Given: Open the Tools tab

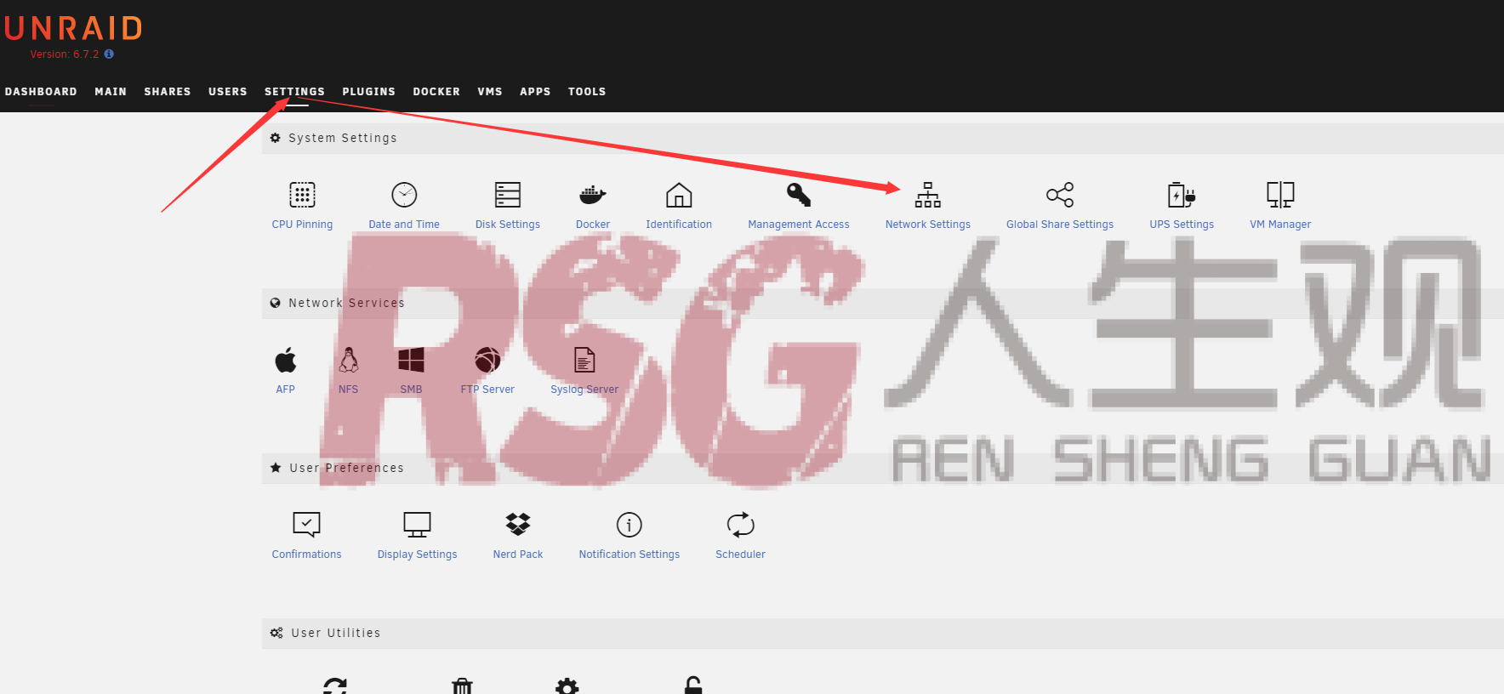Looking at the screenshot, I should point(587,92).
